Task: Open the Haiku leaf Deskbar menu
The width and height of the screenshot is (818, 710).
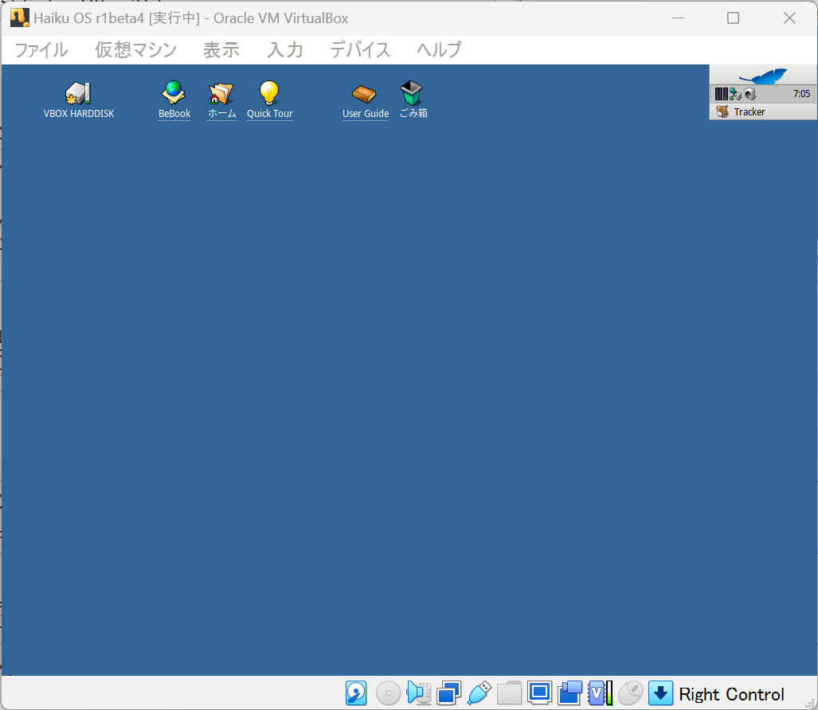Action: [763, 76]
